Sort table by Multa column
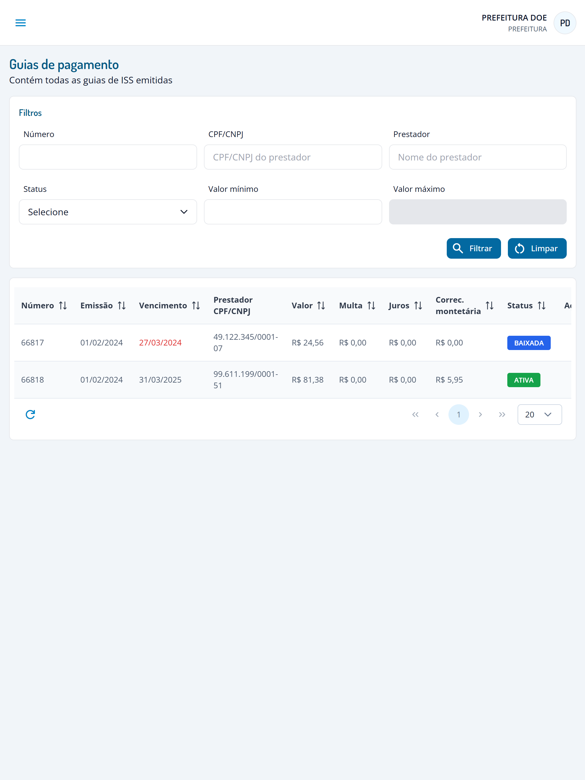This screenshot has height=780, width=585. (x=371, y=305)
